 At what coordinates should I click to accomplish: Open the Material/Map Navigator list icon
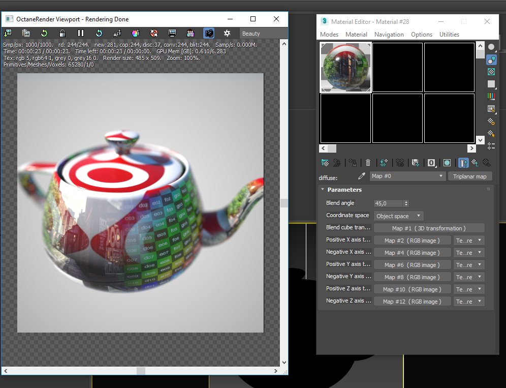click(491, 146)
